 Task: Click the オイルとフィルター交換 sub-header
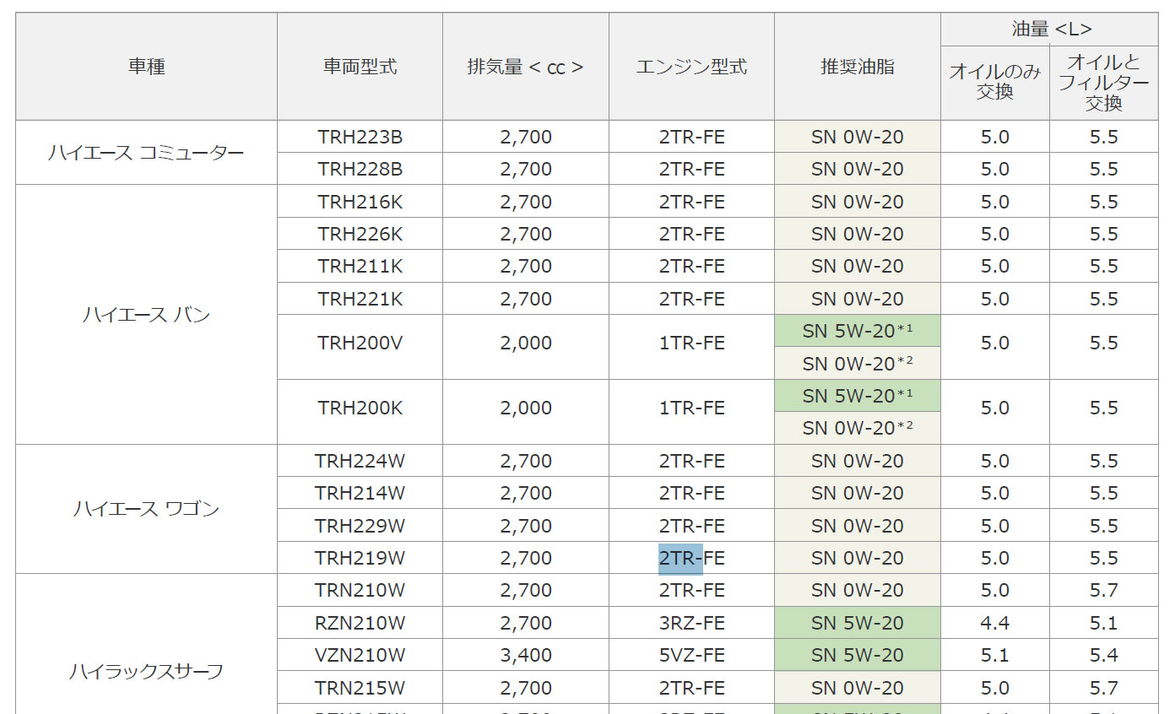click(1104, 83)
